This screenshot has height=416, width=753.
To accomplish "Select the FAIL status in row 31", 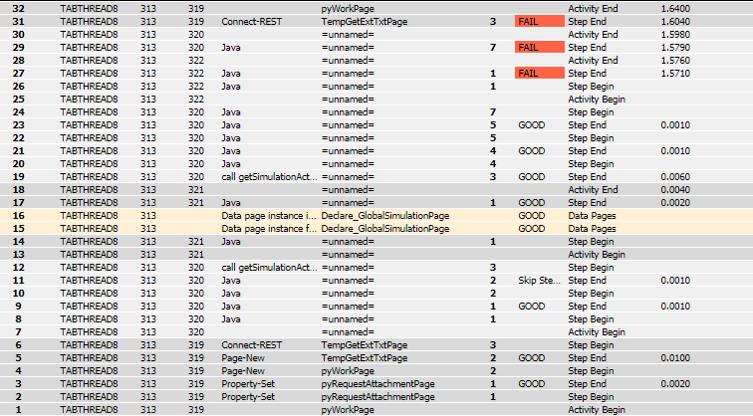I will (x=539, y=22).
